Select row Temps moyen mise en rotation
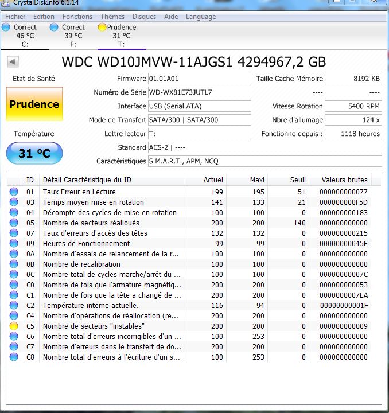This screenshot has width=389, height=413. pyautogui.click(x=189, y=202)
